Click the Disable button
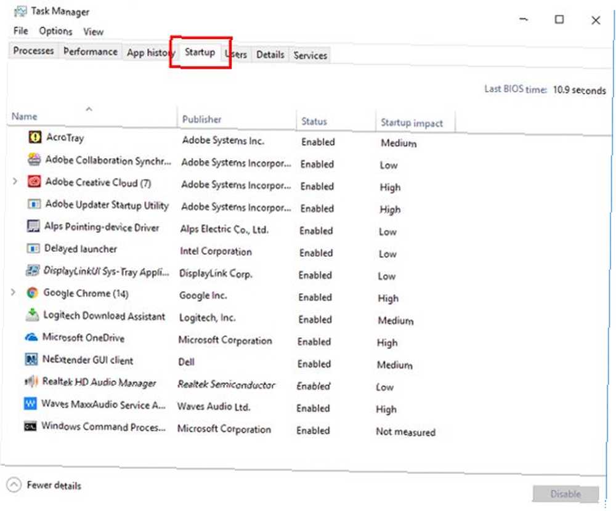 click(x=565, y=494)
